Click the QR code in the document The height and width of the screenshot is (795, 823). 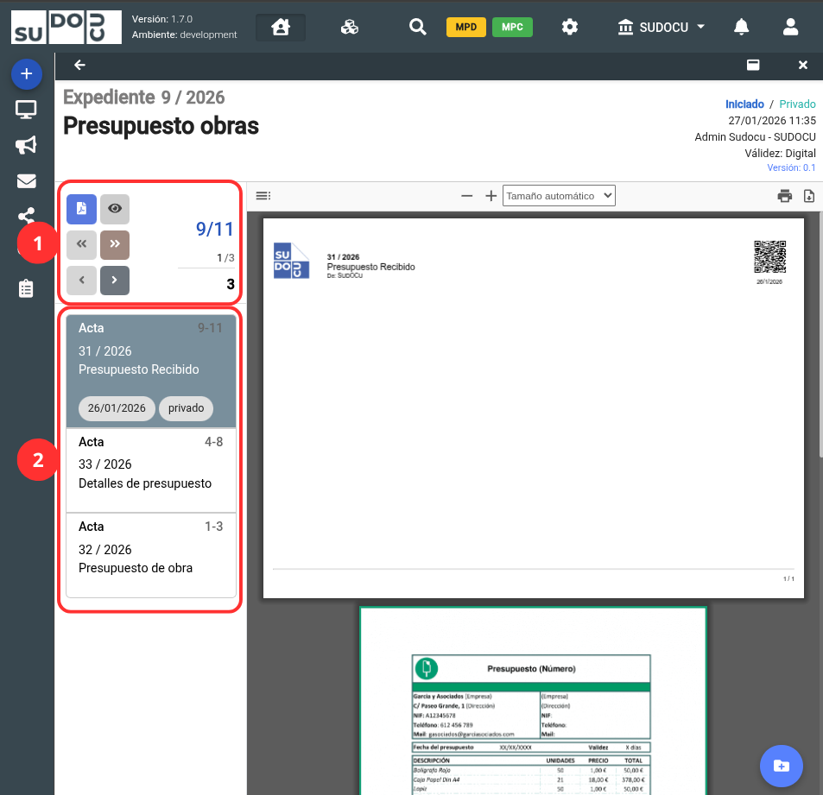769,257
